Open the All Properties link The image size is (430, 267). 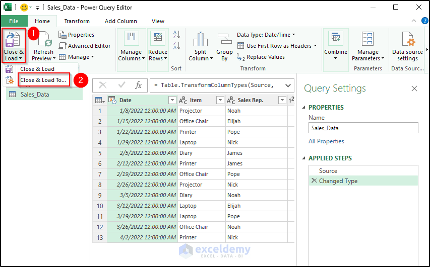coord(326,141)
